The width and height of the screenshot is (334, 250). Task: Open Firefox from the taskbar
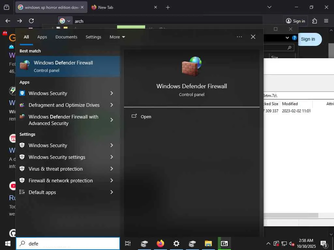click(x=160, y=243)
